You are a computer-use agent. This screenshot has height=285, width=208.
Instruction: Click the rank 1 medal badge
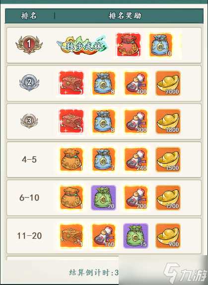[29, 45]
